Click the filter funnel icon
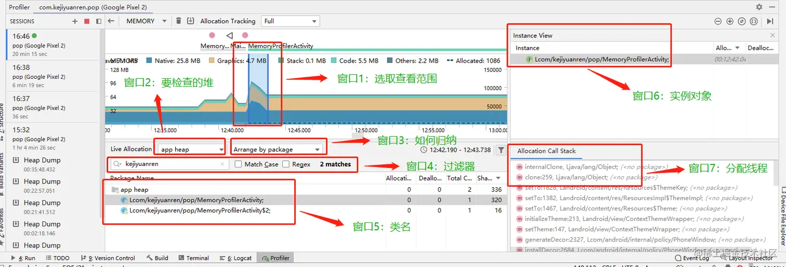This screenshot has width=786, height=267. point(501,150)
